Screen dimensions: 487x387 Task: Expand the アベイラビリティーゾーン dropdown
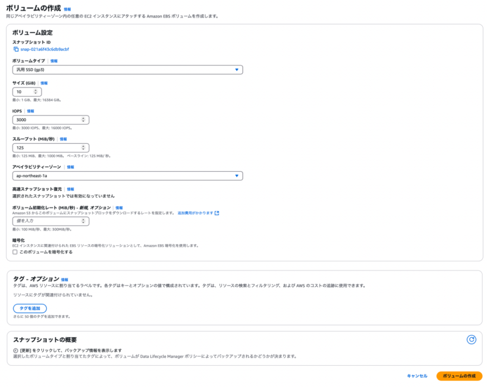127,176
